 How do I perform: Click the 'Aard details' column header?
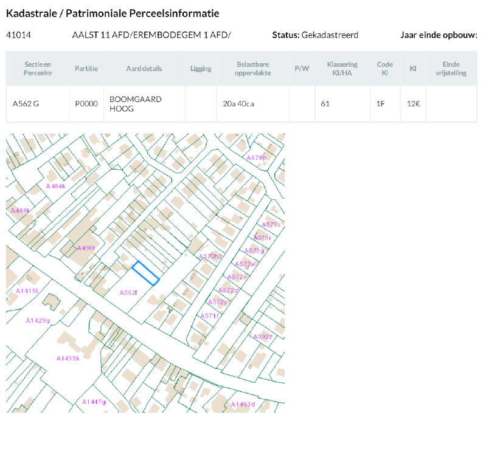(144, 69)
